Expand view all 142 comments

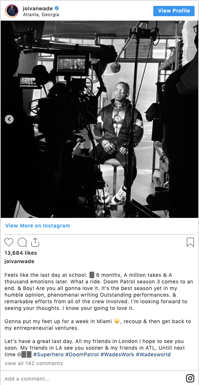[x=34, y=363]
